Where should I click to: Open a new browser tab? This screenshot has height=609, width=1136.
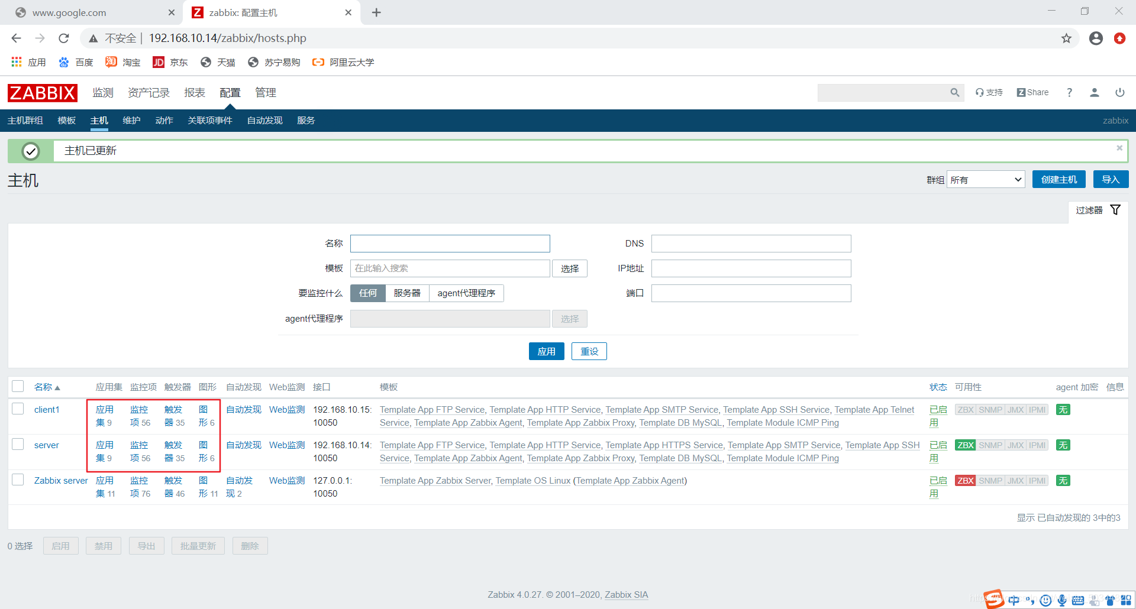[376, 12]
